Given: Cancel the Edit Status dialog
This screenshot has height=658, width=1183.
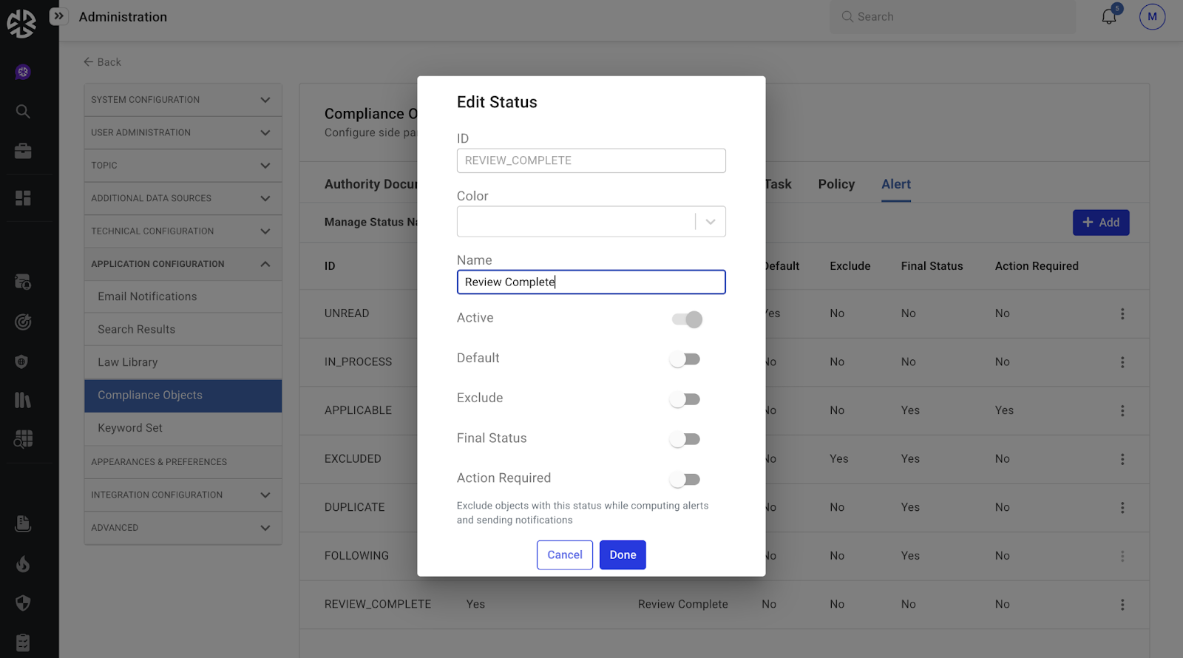Looking at the screenshot, I should pyautogui.click(x=564, y=555).
